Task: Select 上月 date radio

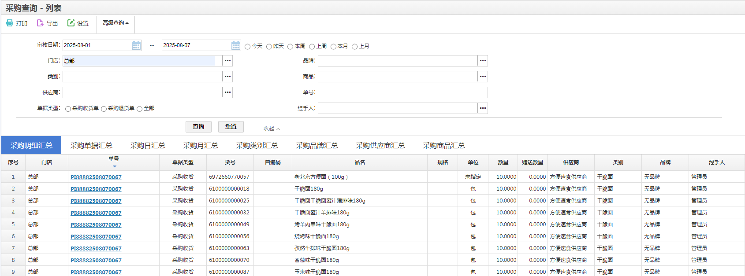Action: pyautogui.click(x=354, y=46)
